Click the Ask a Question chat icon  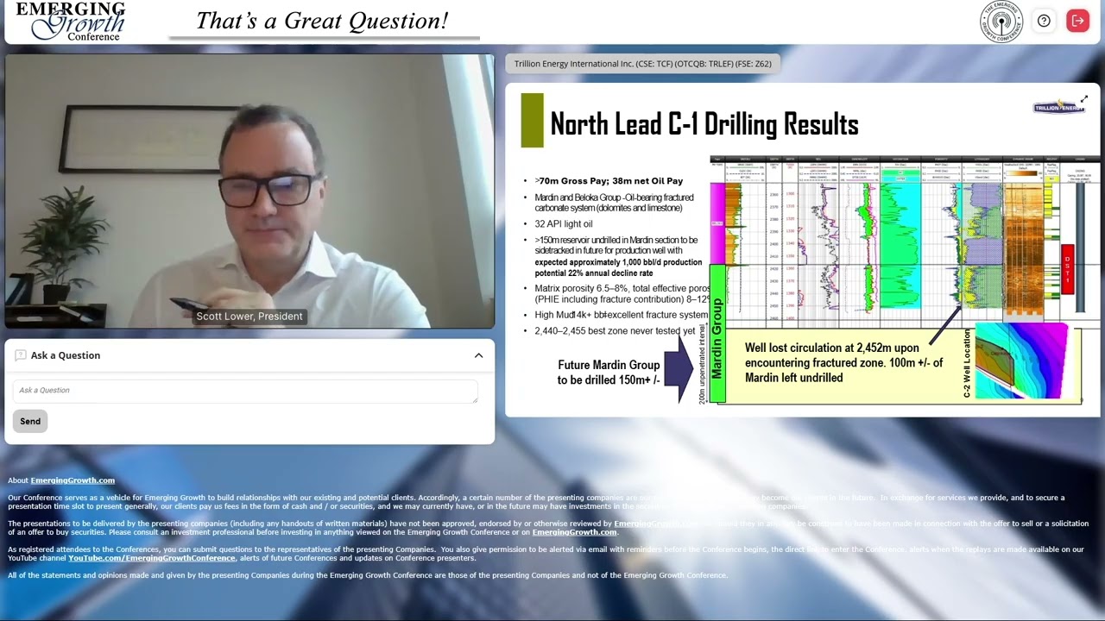pyautogui.click(x=21, y=355)
